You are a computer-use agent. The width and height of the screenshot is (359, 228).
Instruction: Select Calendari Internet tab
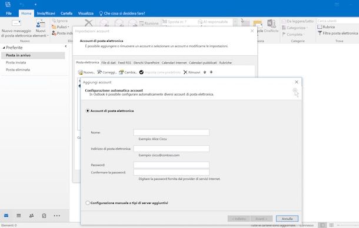174,63
